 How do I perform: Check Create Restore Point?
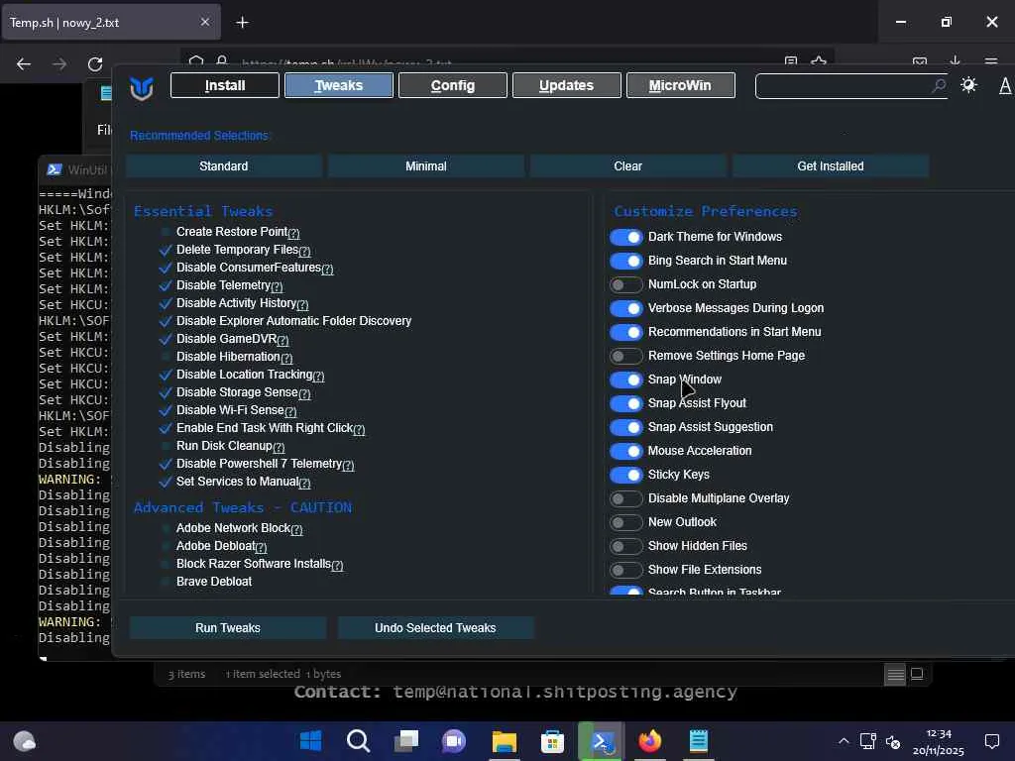coord(166,232)
